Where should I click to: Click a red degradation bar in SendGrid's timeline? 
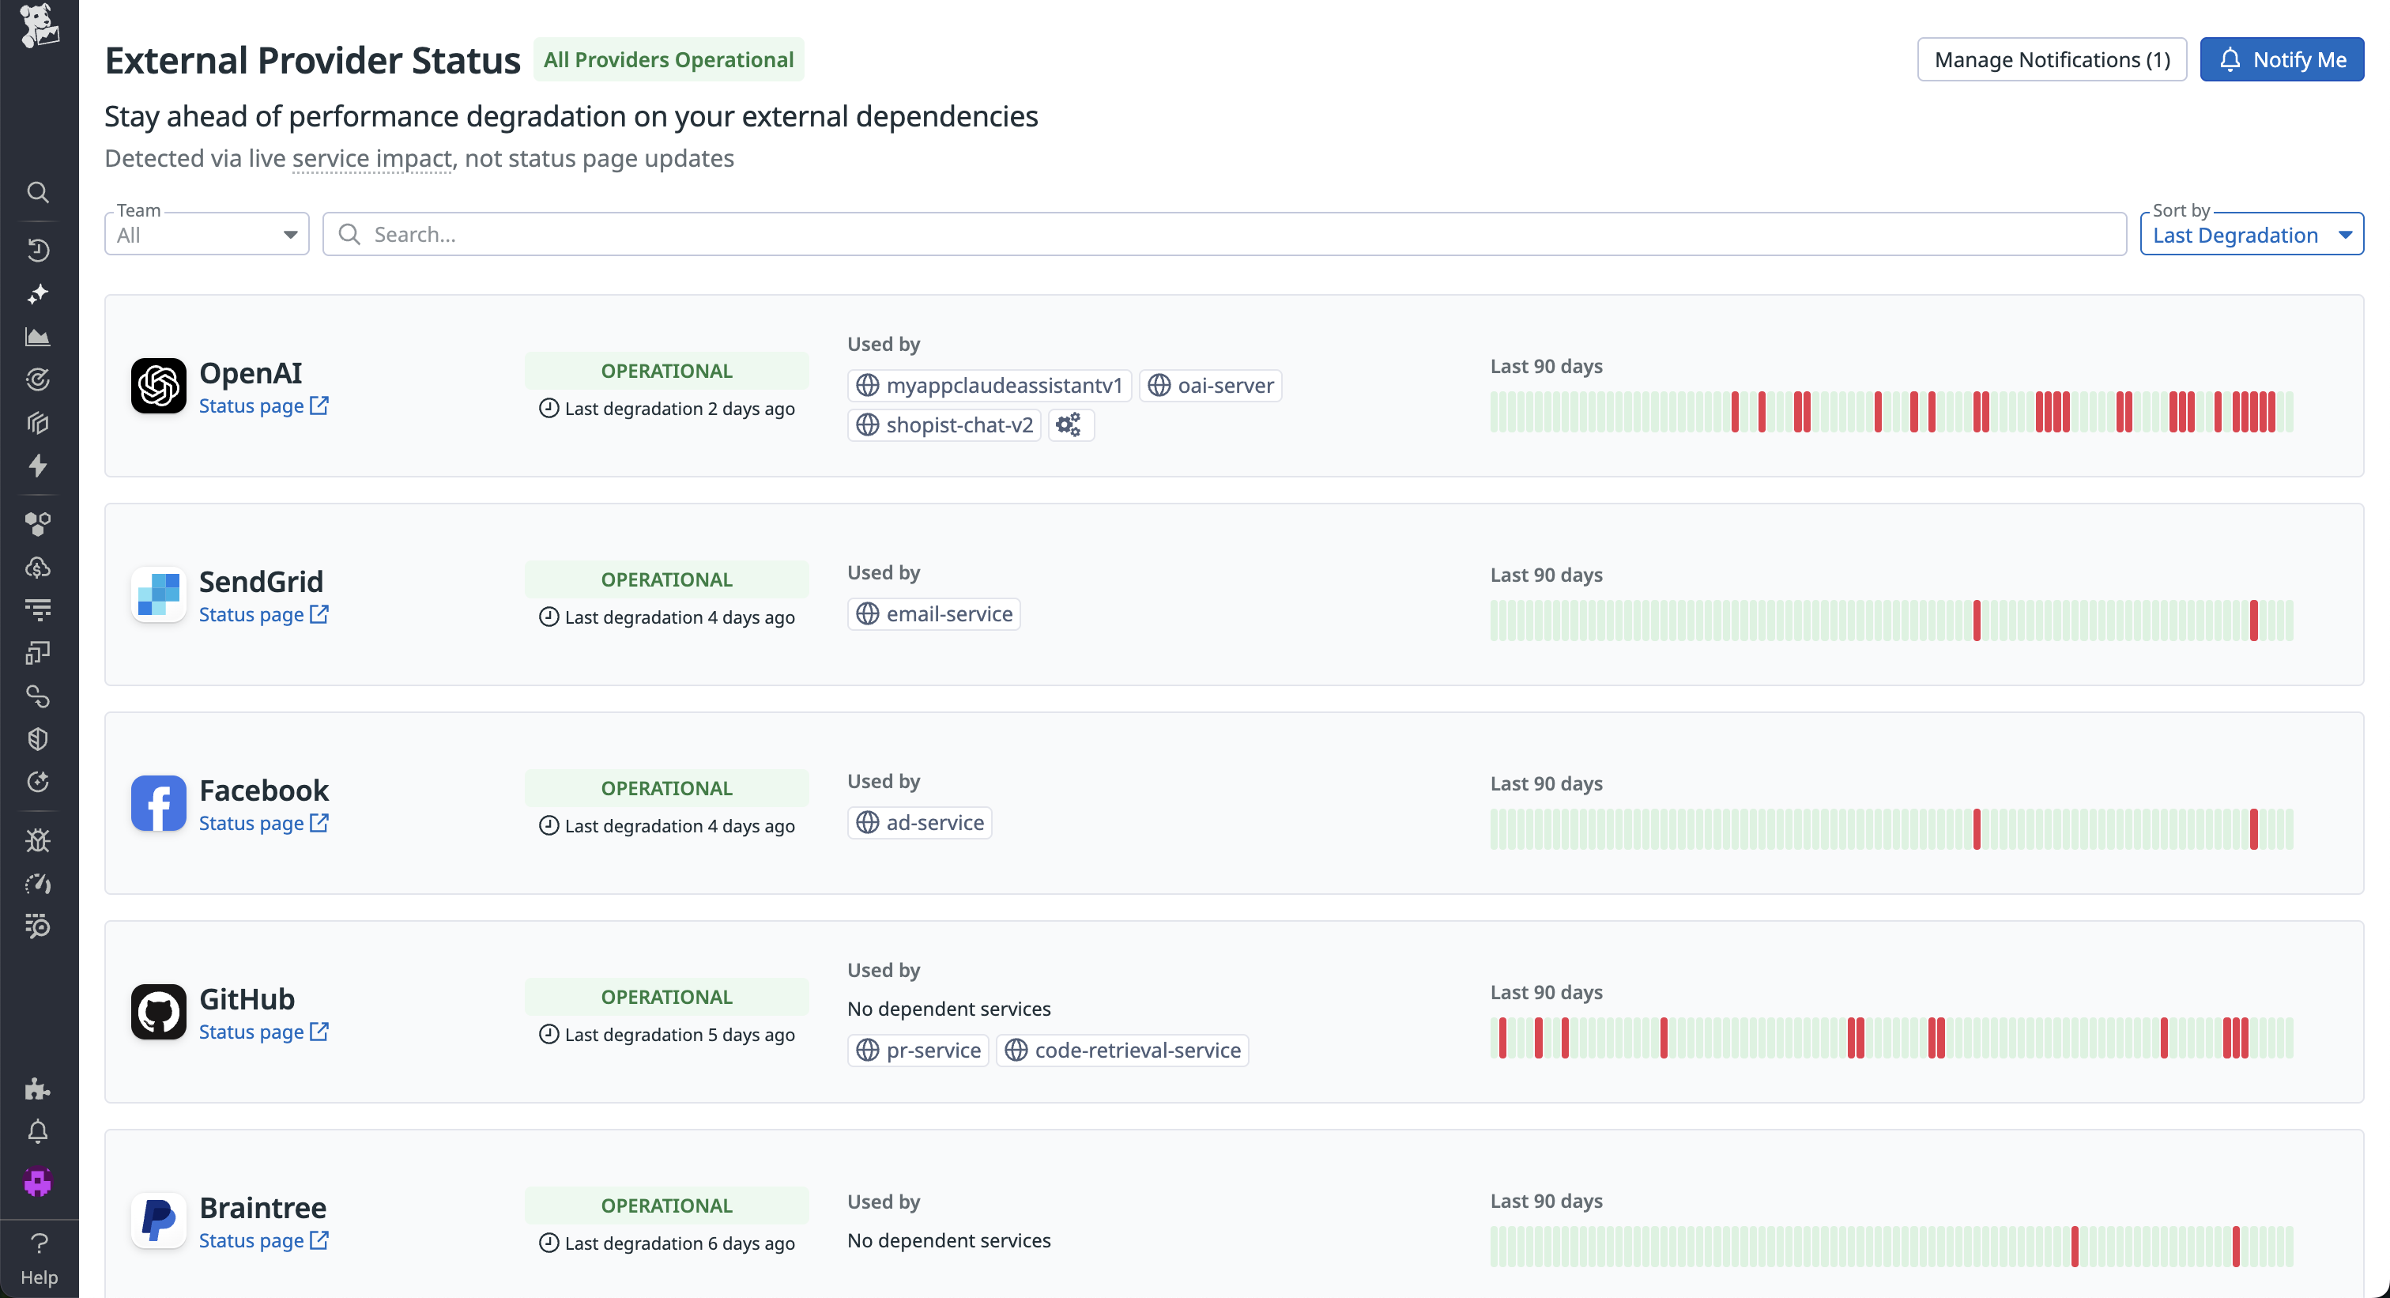1976,621
